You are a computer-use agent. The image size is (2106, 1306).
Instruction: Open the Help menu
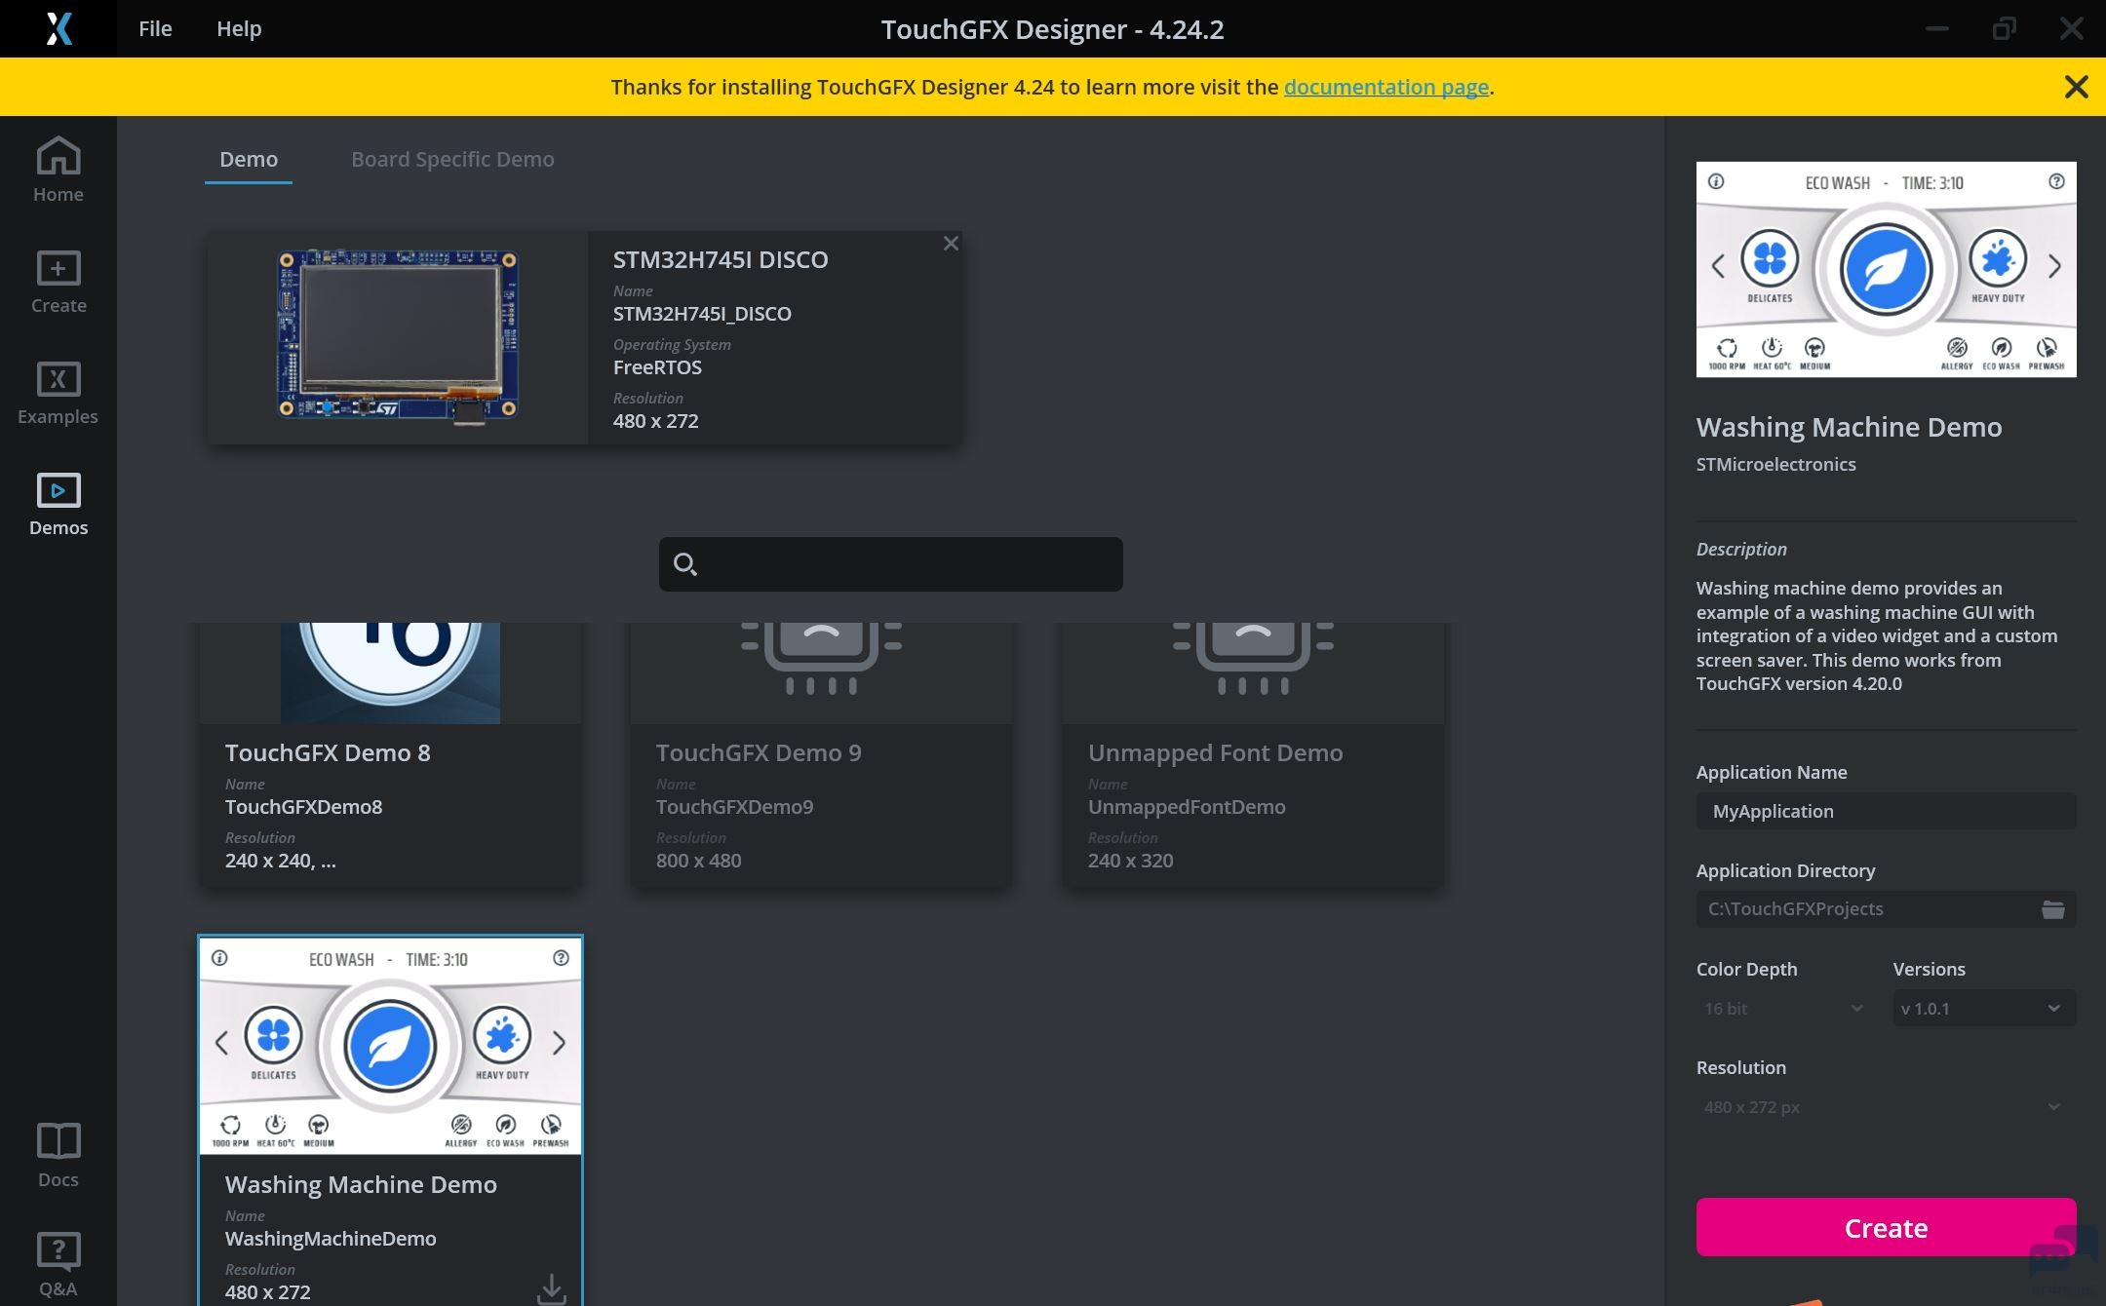tap(239, 28)
